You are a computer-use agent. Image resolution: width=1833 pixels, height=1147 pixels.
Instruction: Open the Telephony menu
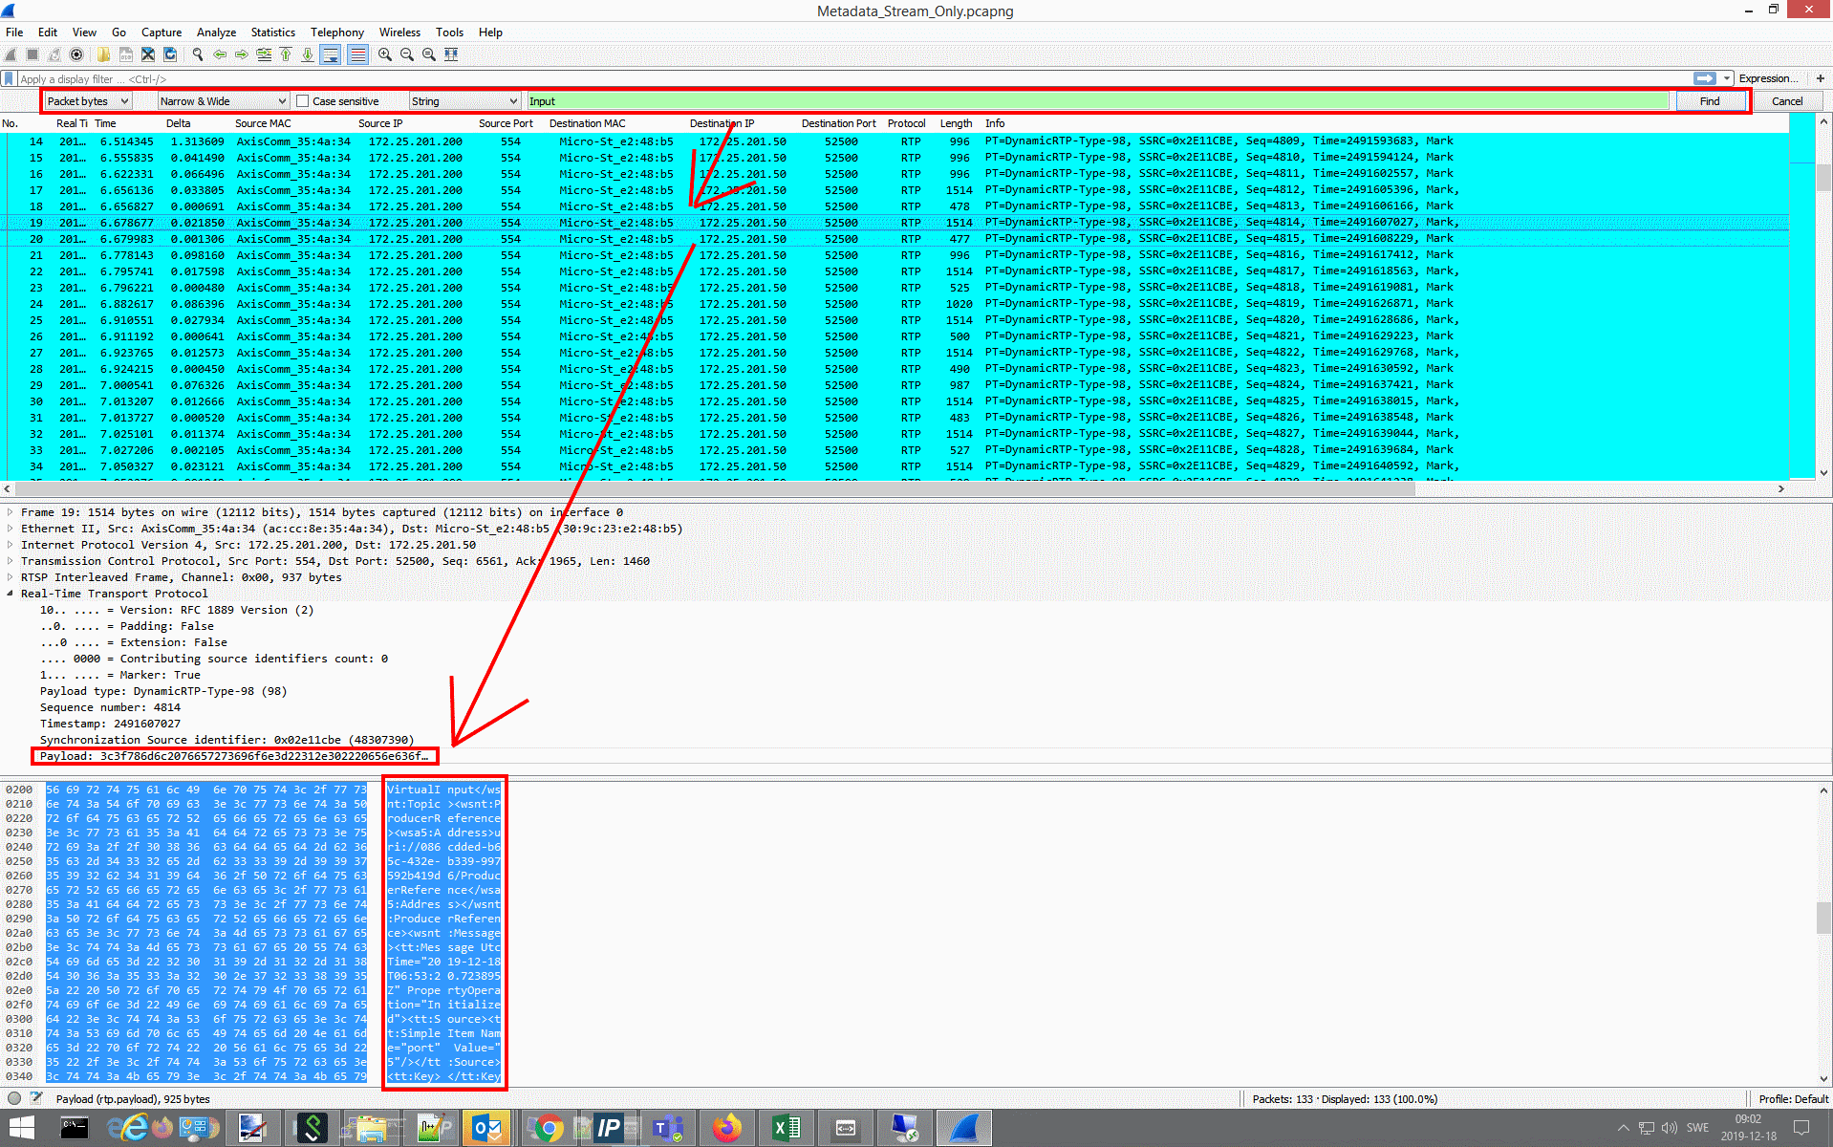coord(337,32)
